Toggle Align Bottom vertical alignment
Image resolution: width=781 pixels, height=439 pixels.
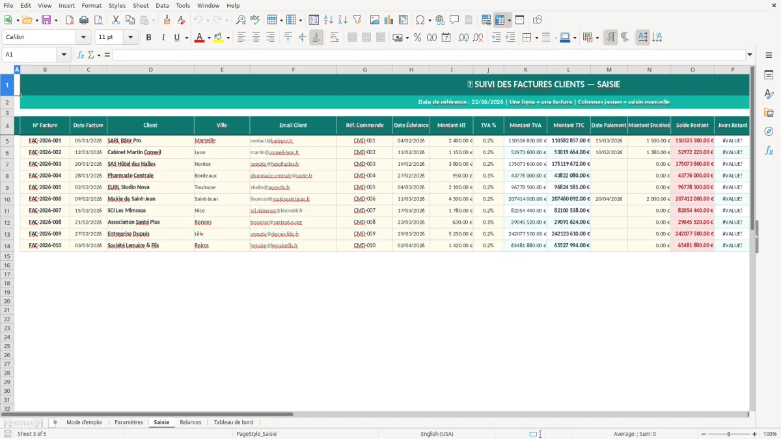coord(316,38)
